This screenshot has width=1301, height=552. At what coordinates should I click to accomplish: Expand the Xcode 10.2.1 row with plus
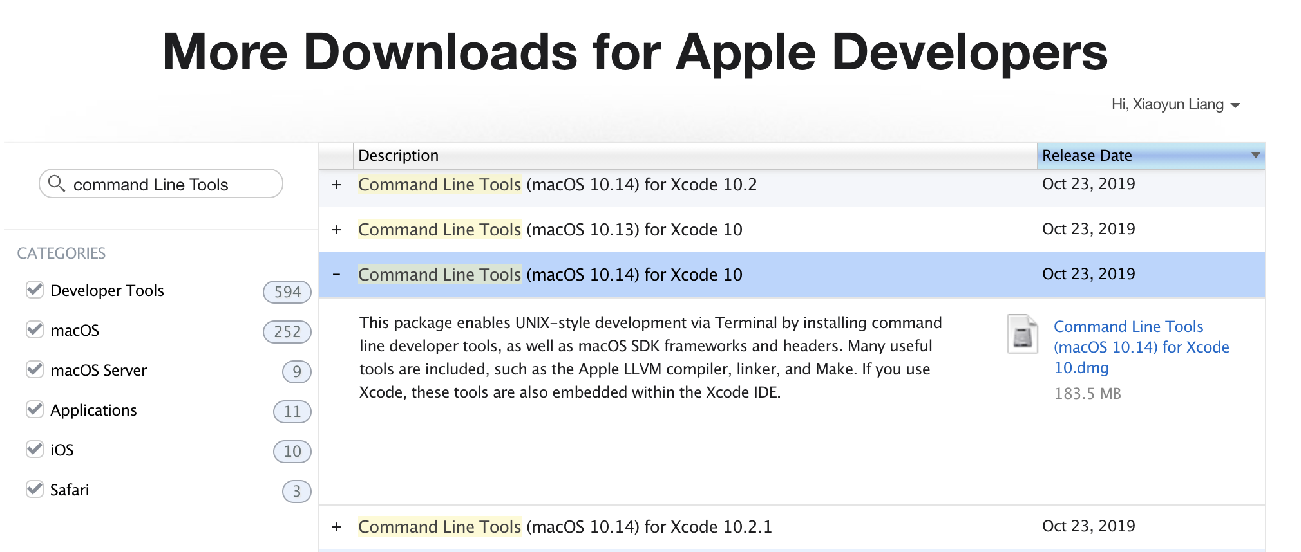pos(336,527)
